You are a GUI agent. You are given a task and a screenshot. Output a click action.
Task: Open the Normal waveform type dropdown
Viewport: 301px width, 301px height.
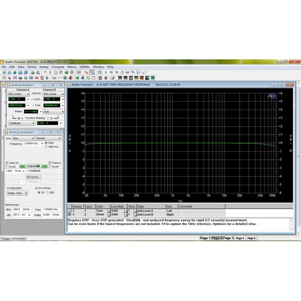[x=49, y=138]
